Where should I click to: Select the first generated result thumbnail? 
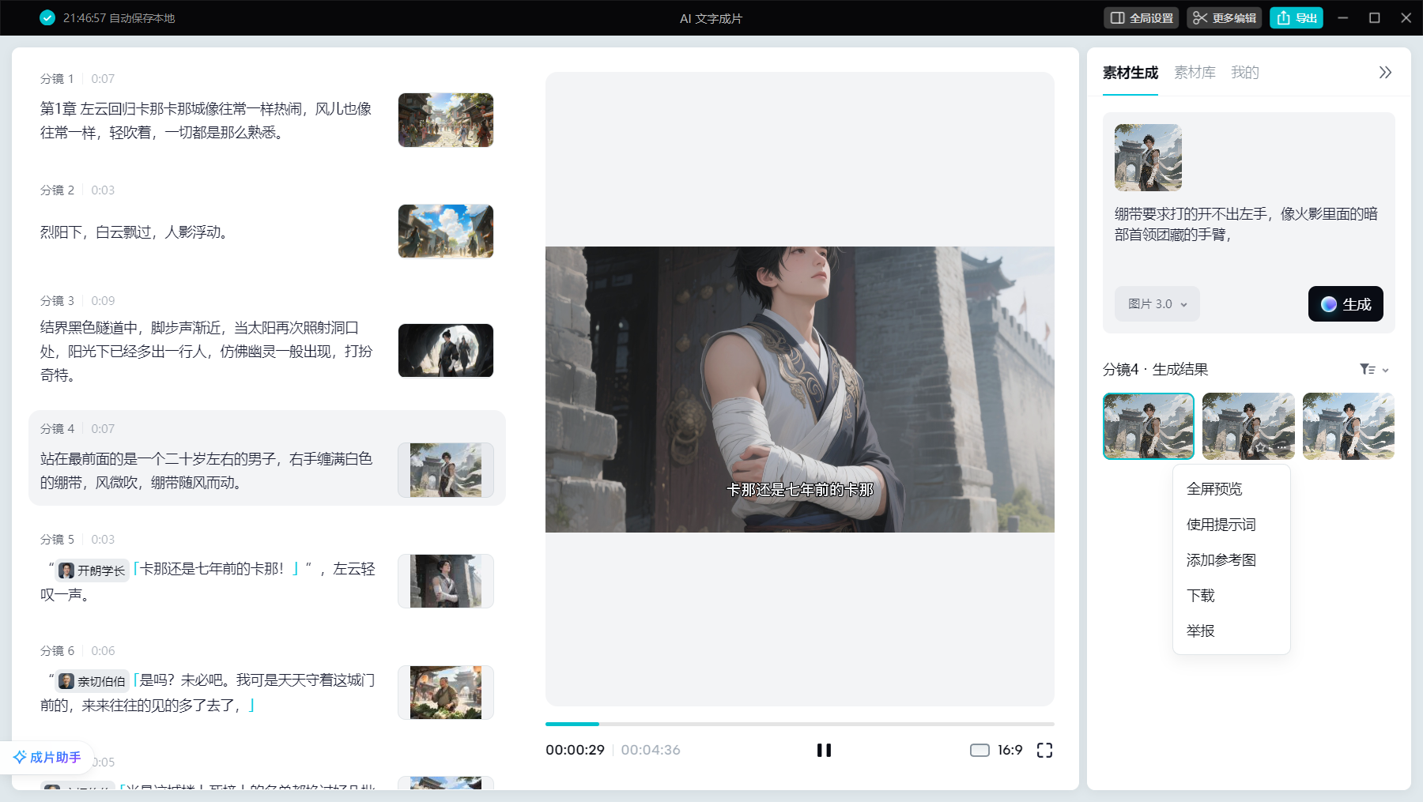click(x=1149, y=426)
